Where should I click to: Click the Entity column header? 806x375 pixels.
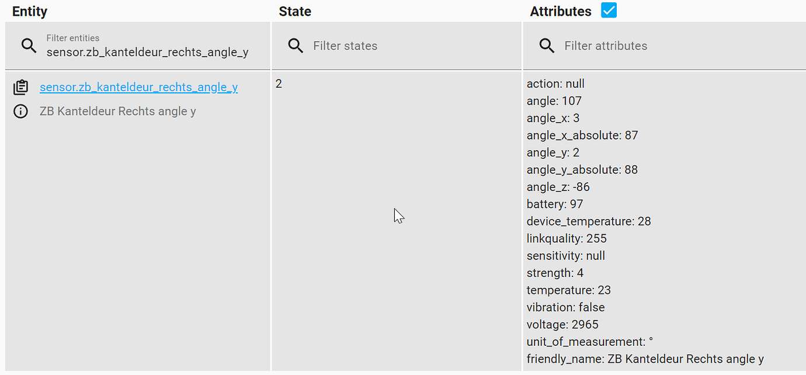(x=30, y=11)
